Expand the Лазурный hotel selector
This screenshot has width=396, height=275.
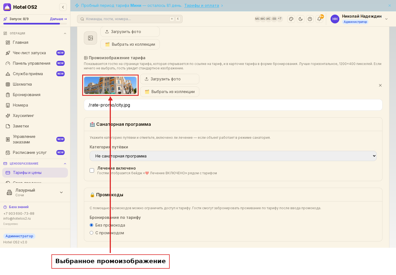(x=35, y=192)
